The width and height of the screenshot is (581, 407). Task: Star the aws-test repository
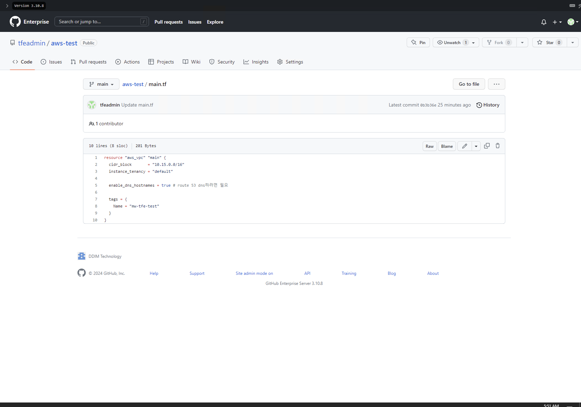click(550, 42)
